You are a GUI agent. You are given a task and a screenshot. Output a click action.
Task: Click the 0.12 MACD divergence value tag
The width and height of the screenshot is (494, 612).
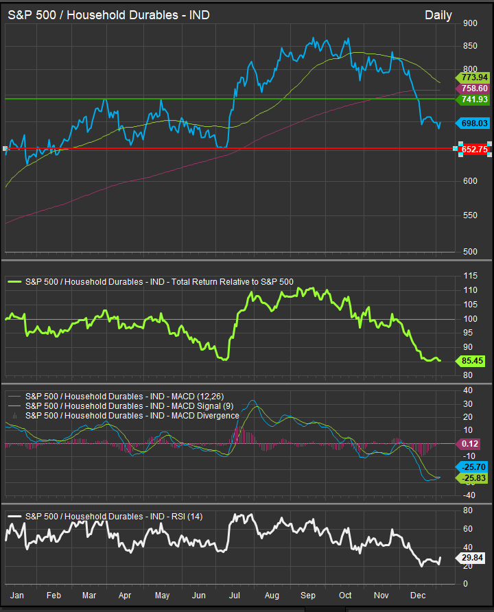click(467, 444)
